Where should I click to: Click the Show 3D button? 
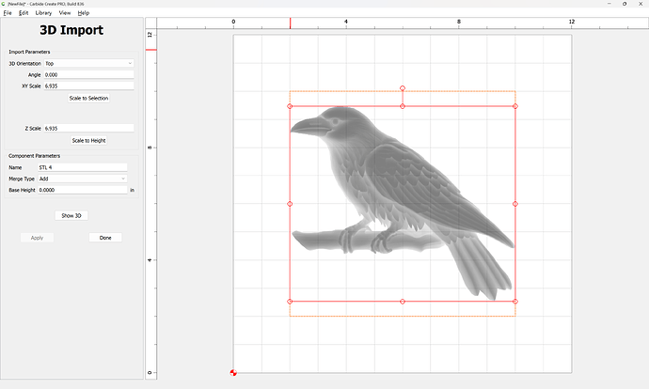pyautogui.click(x=71, y=215)
